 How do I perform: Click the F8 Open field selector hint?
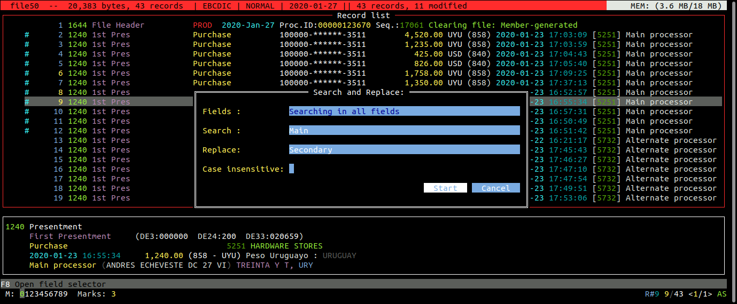(53, 284)
